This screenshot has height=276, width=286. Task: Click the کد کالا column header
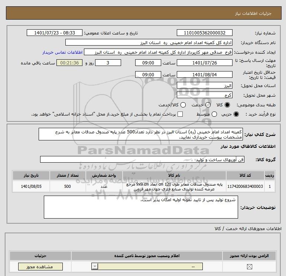(x=245, y=175)
